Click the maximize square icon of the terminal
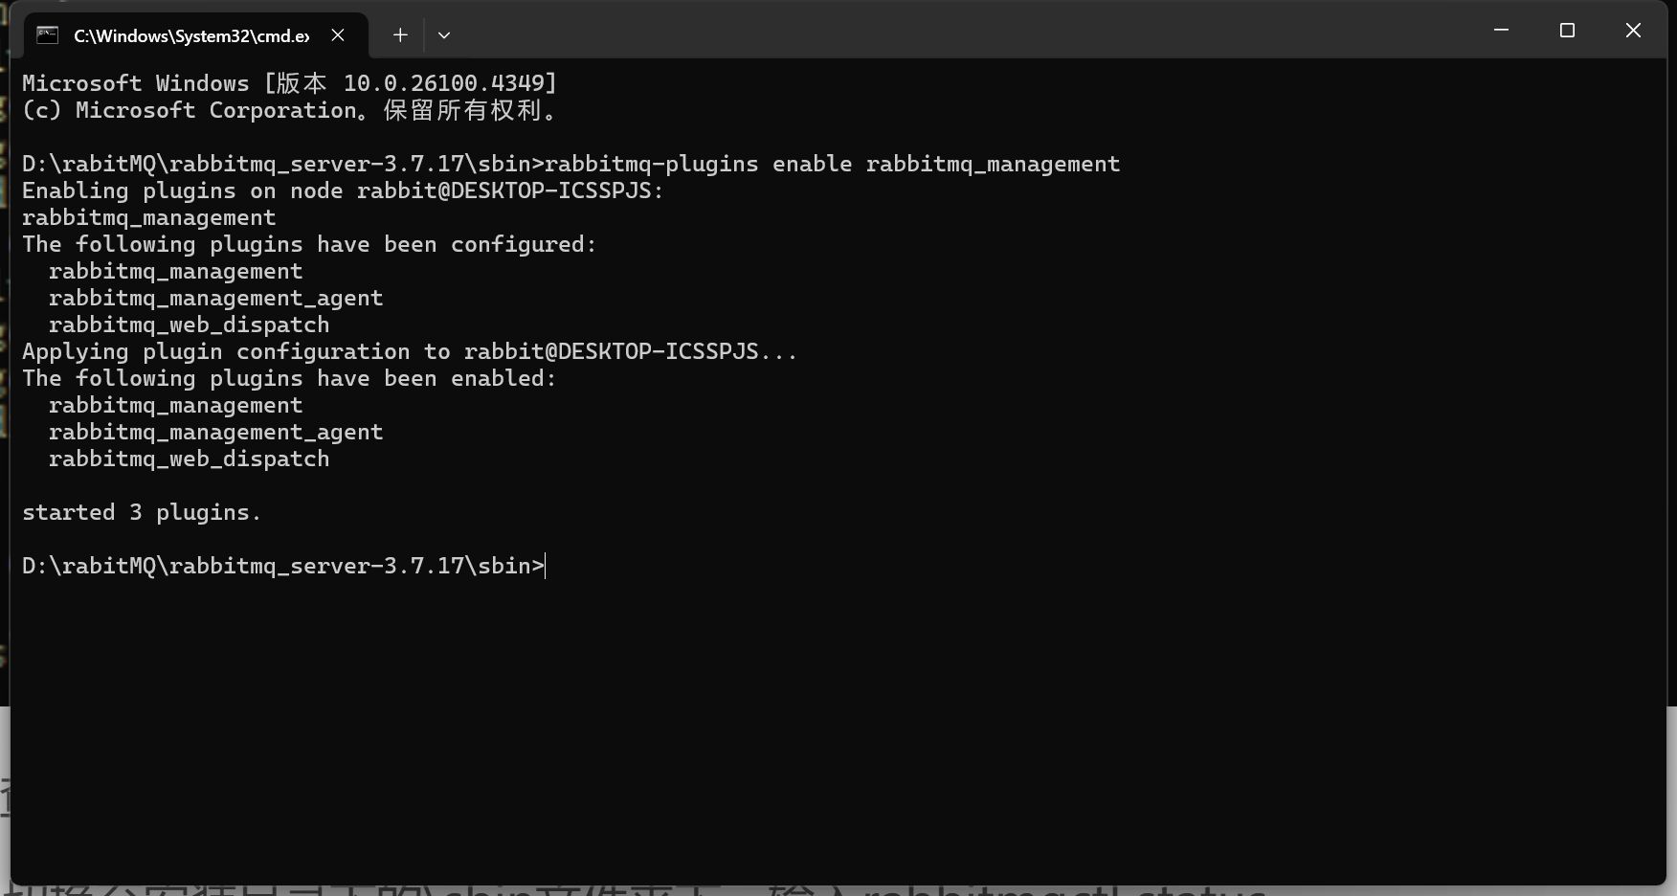Viewport: 1677px width, 896px height. tap(1567, 30)
